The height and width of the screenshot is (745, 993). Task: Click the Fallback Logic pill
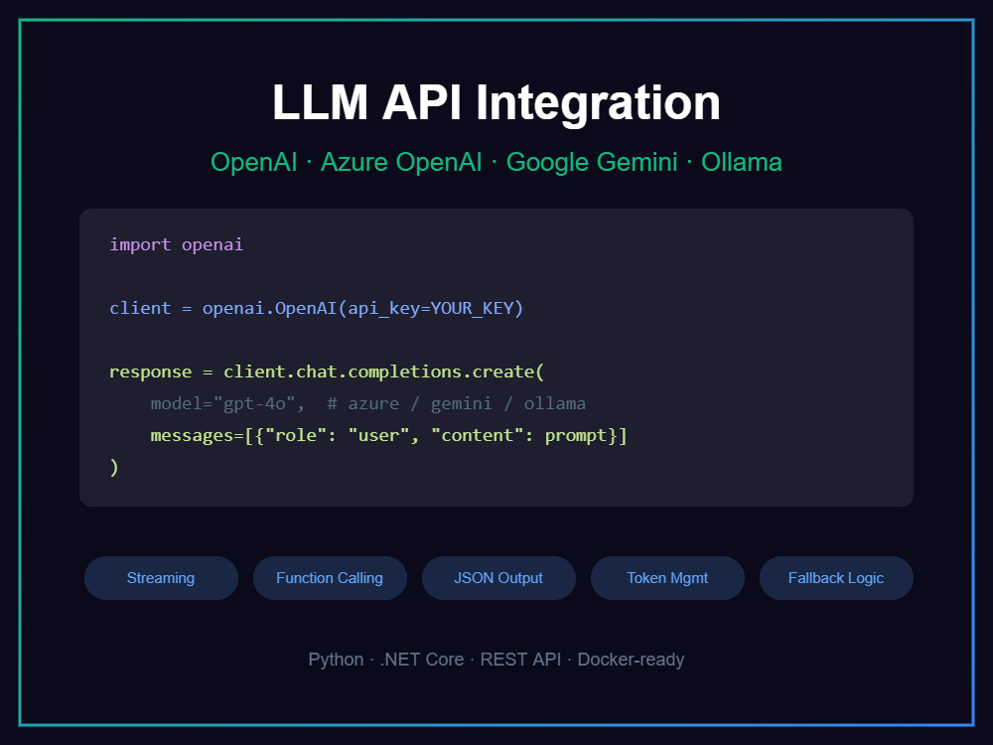tap(836, 578)
